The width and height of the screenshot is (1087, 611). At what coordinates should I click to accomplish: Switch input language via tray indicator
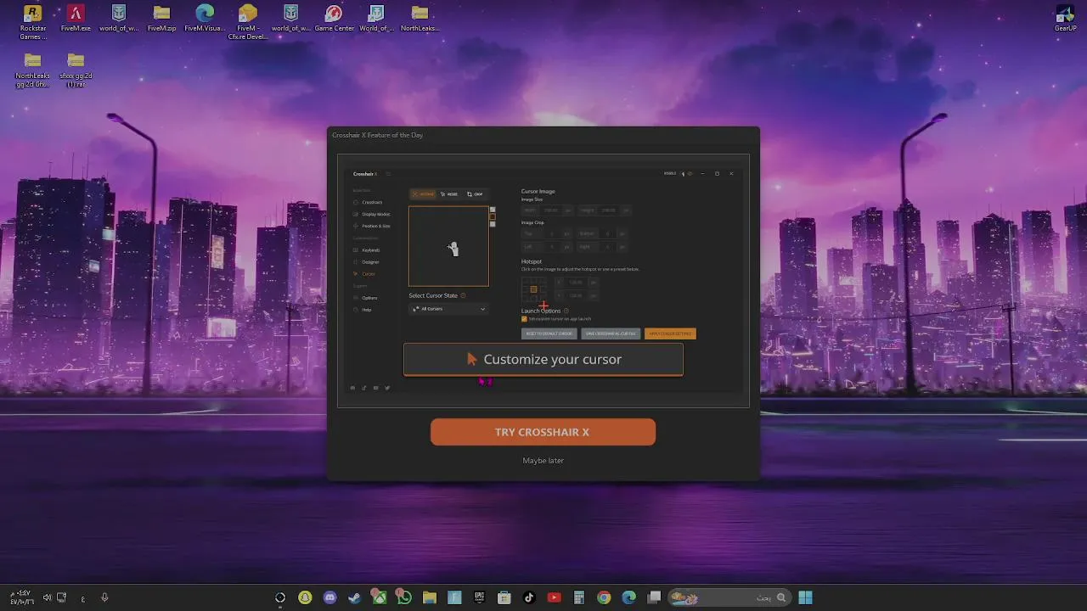(x=82, y=598)
